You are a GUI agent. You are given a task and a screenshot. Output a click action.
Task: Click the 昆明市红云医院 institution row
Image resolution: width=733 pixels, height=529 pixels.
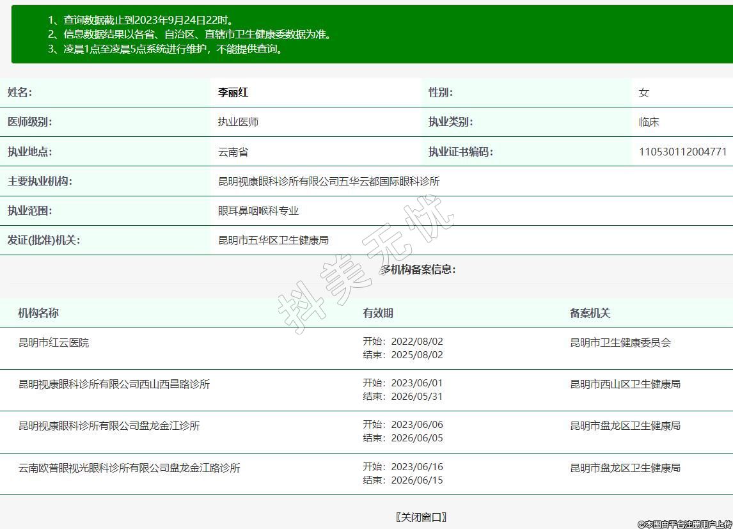54,343
